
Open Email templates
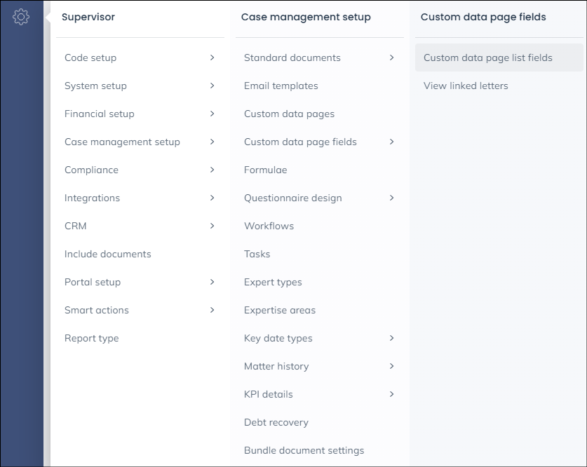click(281, 86)
